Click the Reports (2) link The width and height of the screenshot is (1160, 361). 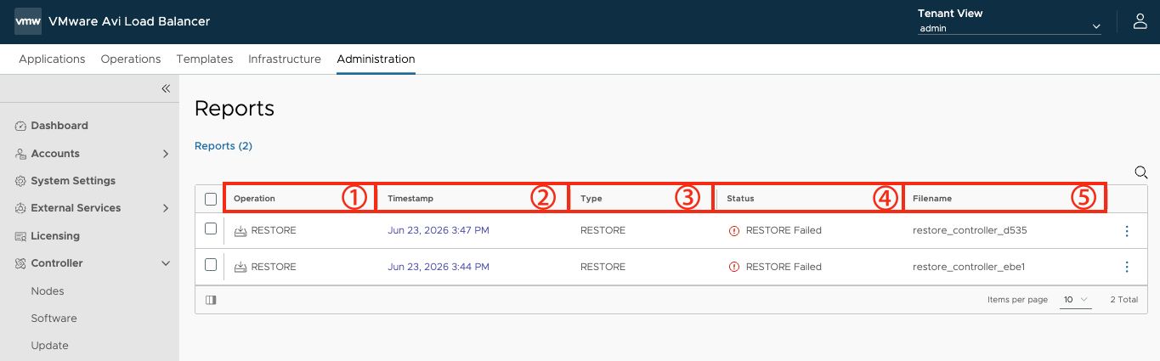pos(224,146)
